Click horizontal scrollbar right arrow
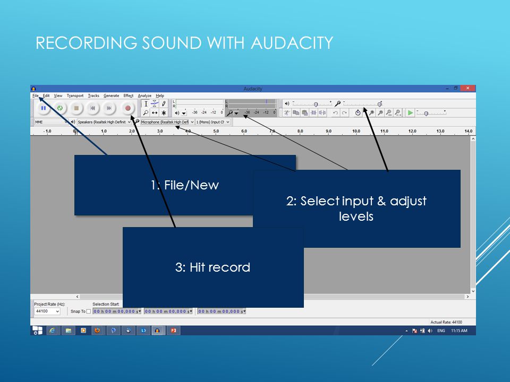This screenshot has height=382, width=510. [x=467, y=297]
